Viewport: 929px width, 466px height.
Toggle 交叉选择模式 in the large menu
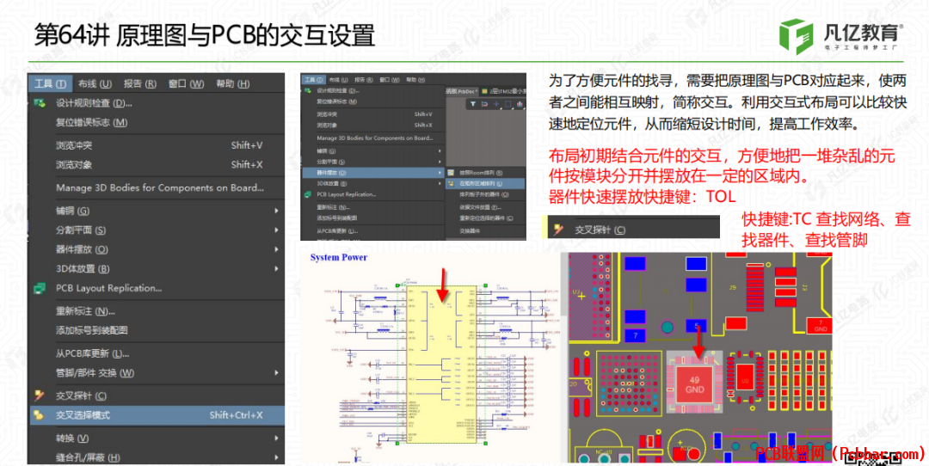point(157,415)
